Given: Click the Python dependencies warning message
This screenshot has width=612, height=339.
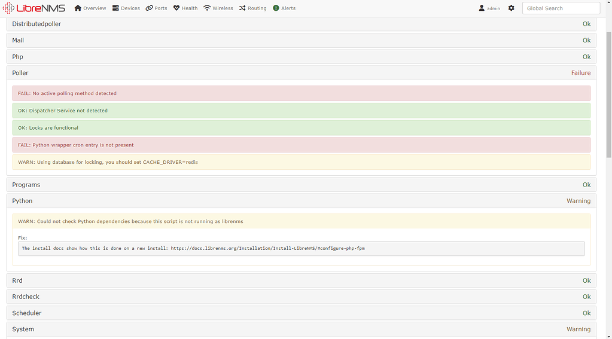Looking at the screenshot, I should coord(302,221).
